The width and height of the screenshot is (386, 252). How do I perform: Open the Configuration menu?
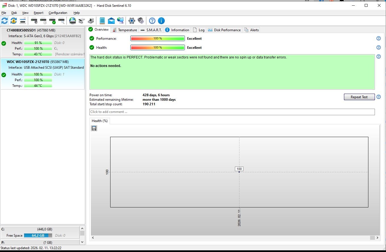click(x=58, y=13)
